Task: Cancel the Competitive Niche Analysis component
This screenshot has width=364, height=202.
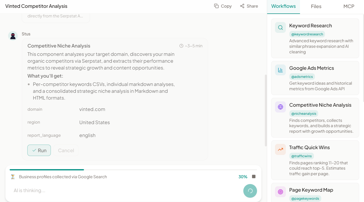Action: (66, 150)
